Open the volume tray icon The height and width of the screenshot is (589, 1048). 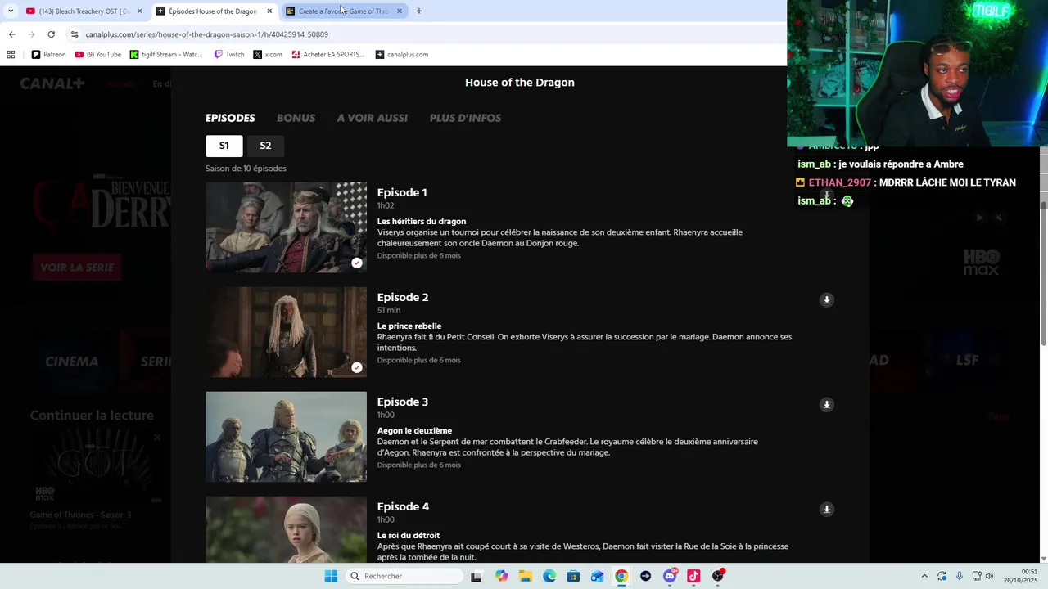(x=989, y=576)
